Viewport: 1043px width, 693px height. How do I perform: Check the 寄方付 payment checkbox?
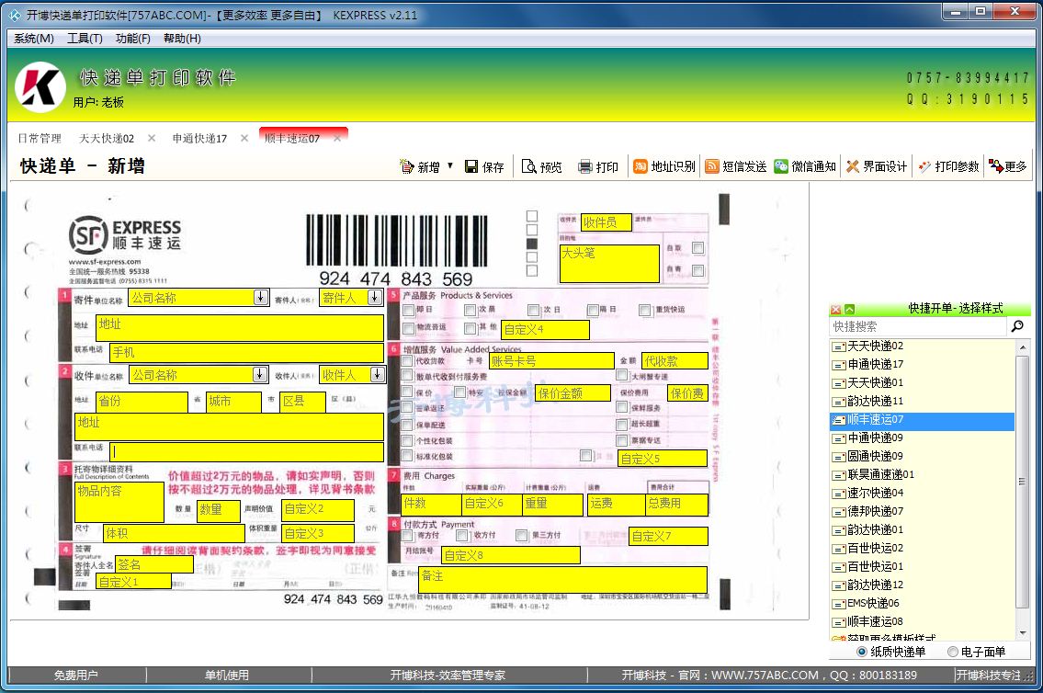408,536
